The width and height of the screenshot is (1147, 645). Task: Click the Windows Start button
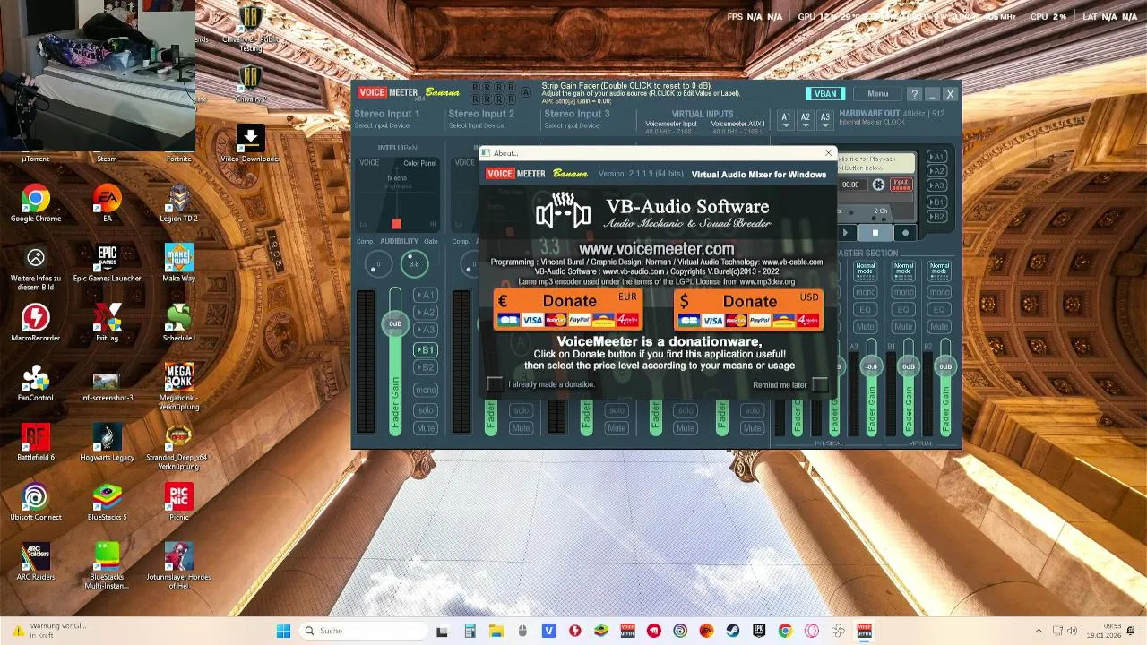(x=283, y=631)
